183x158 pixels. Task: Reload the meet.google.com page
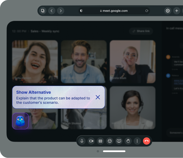[147, 11]
